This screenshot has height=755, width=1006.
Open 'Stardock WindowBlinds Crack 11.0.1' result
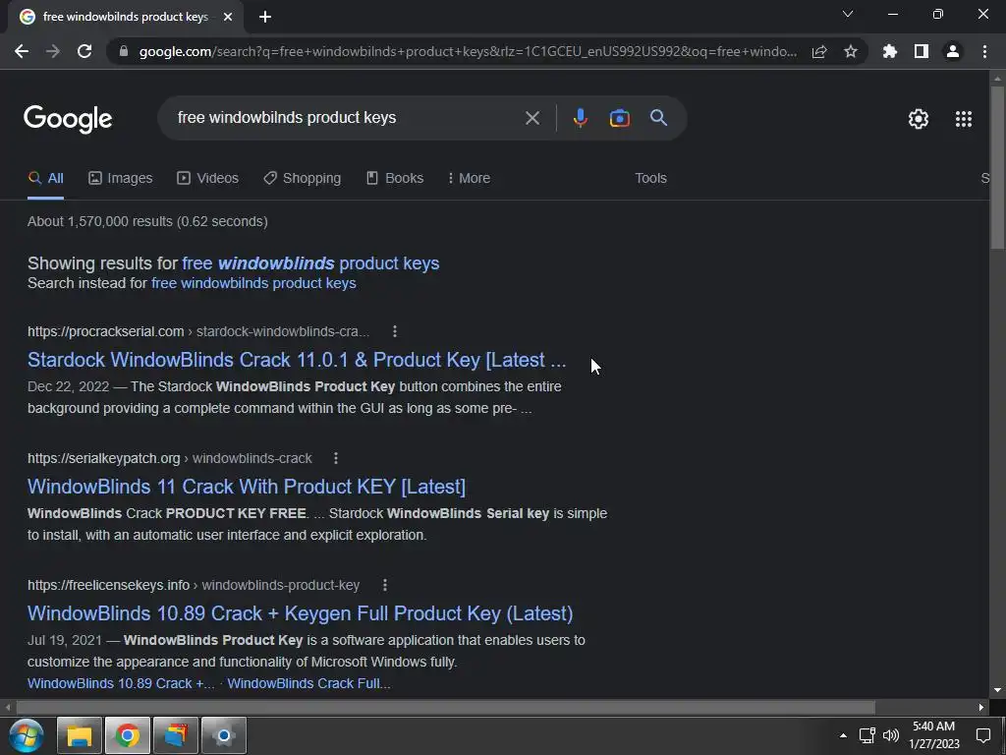pyautogui.click(x=297, y=360)
